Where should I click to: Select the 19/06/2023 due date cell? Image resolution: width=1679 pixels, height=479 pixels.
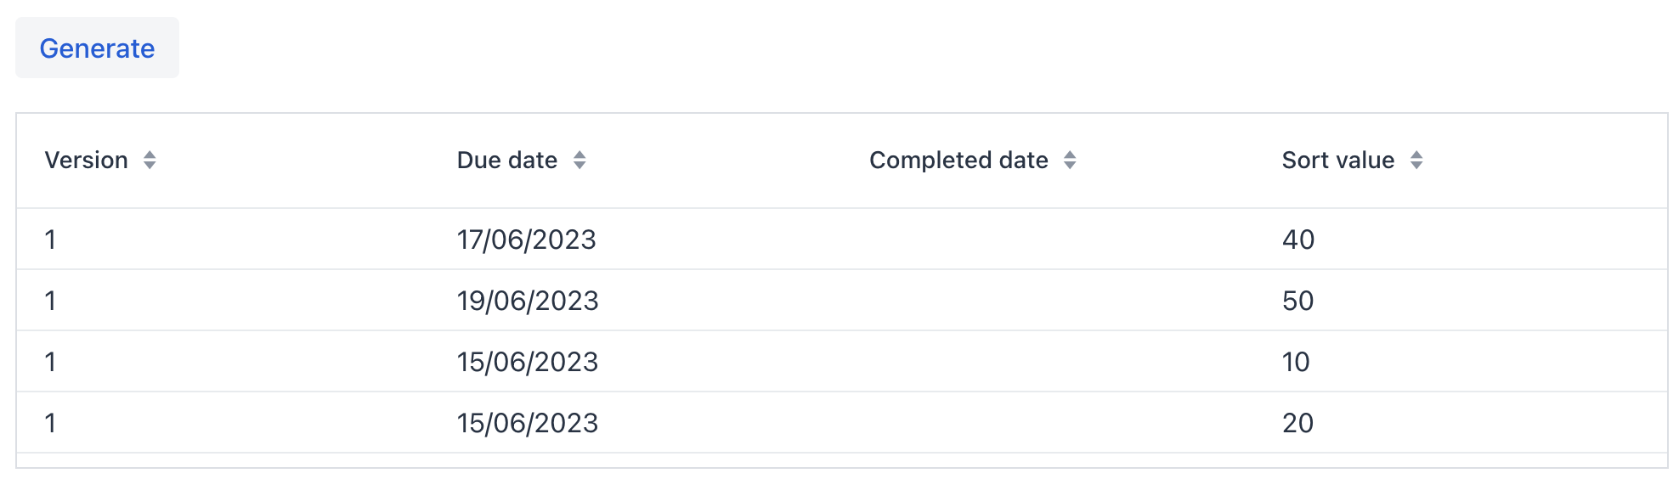click(527, 301)
